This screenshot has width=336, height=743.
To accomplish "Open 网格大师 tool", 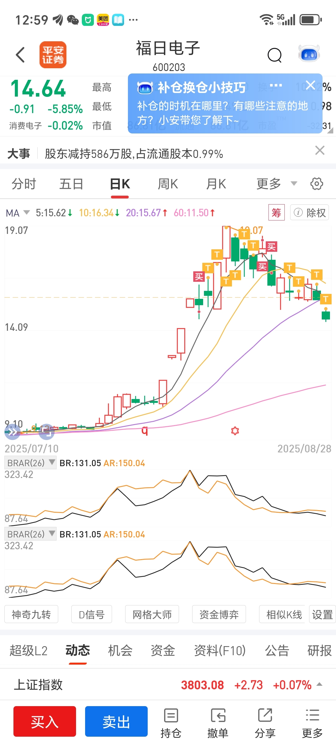I will pyautogui.click(x=152, y=614).
